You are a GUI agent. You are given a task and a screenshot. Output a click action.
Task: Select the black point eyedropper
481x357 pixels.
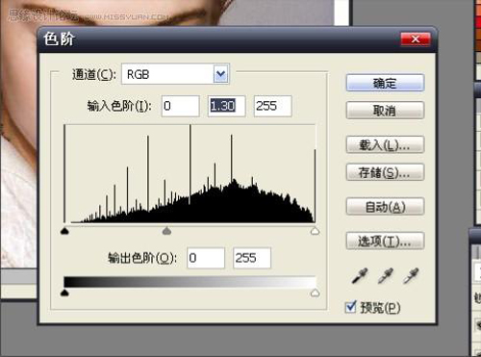360,276
